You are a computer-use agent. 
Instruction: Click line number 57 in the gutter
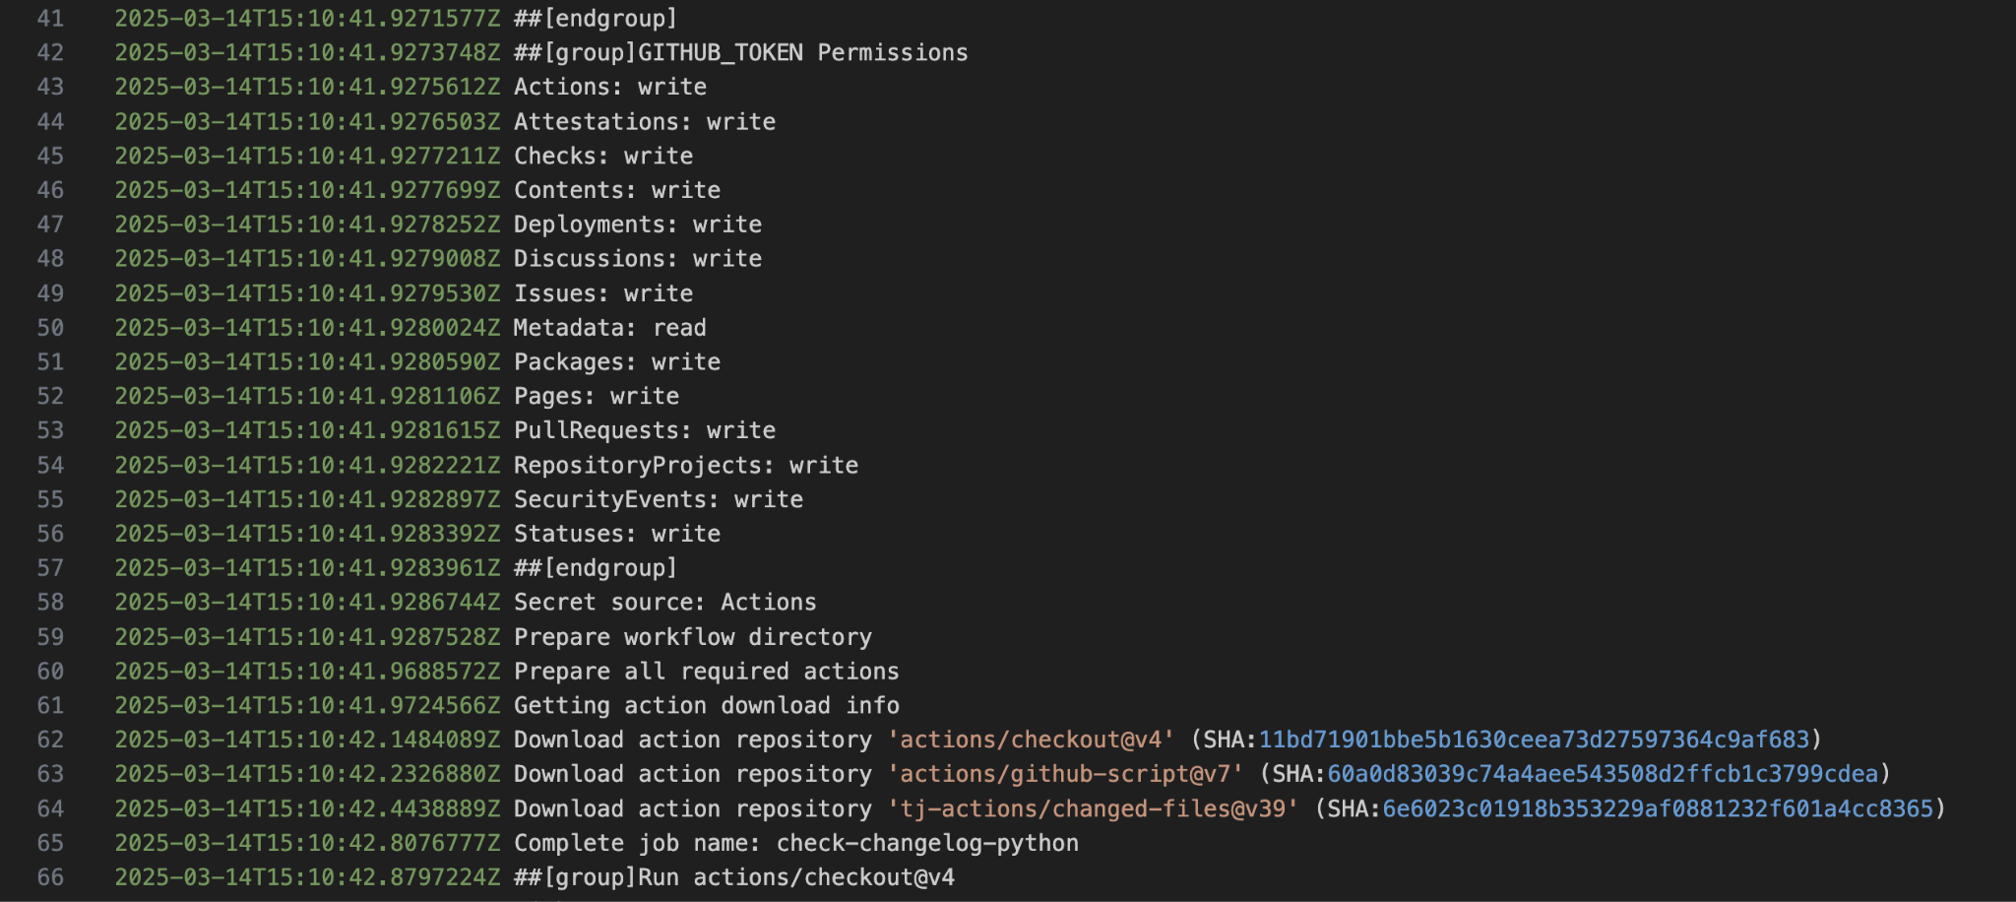50,568
